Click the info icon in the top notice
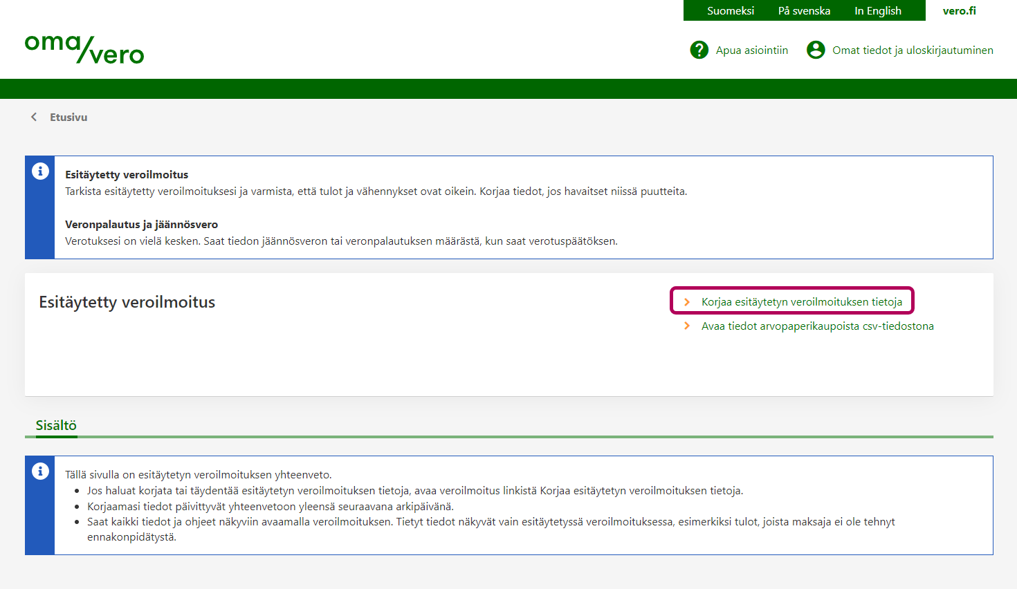Image resolution: width=1017 pixels, height=589 pixels. (x=40, y=171)
